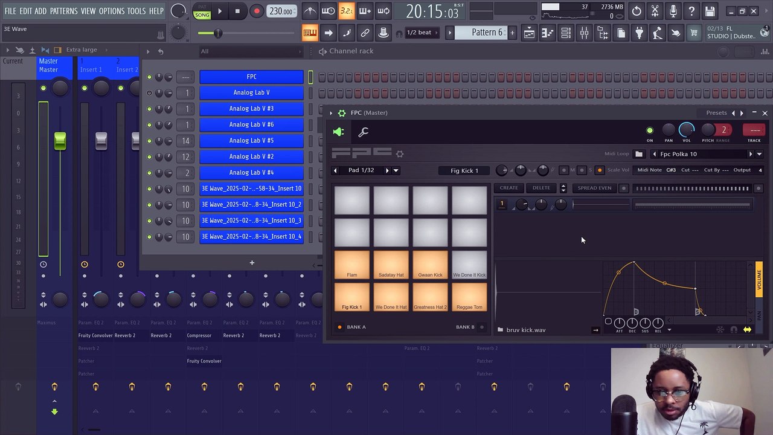Go to next Fpc Polka midi loop

pyautogui.click(x=751, y=154)
